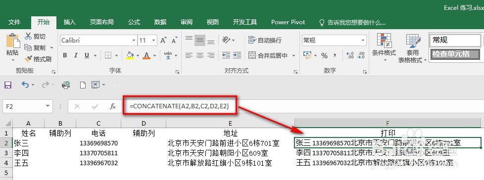Apply the Borders icon

pos(108,55)
